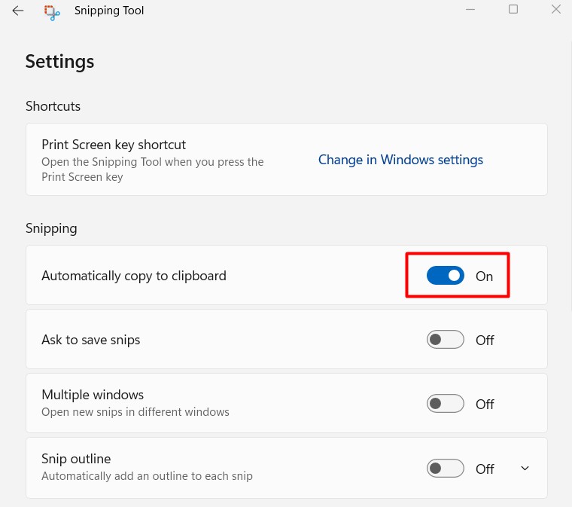This screenshot has width=572, height=507.
Task: Click the Settings page heading
Action: 60,62
